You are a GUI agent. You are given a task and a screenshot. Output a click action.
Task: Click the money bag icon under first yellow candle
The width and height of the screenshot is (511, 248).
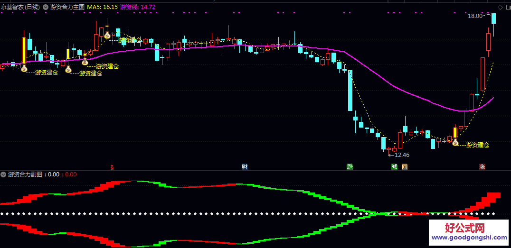24,68
